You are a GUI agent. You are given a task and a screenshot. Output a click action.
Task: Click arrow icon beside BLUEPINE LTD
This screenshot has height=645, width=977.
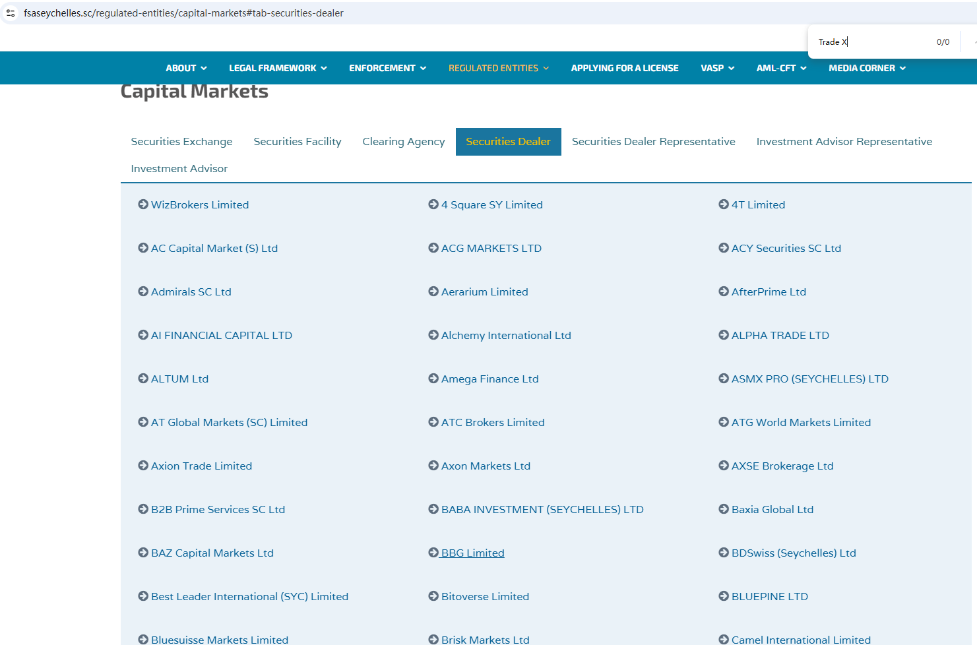(x=724, y=596)
